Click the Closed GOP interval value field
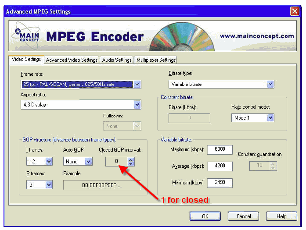 pos(117,162)
